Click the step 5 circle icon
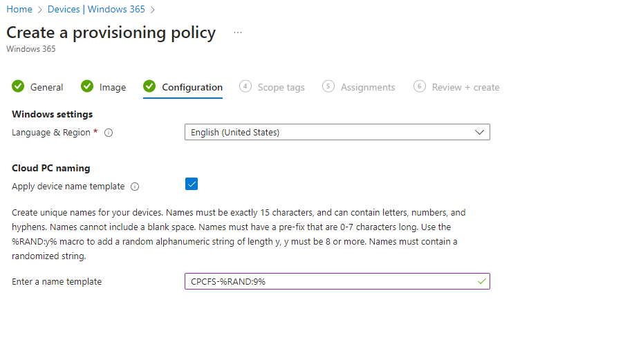Viewport: 623px width, 360px height. click(328, 86)
